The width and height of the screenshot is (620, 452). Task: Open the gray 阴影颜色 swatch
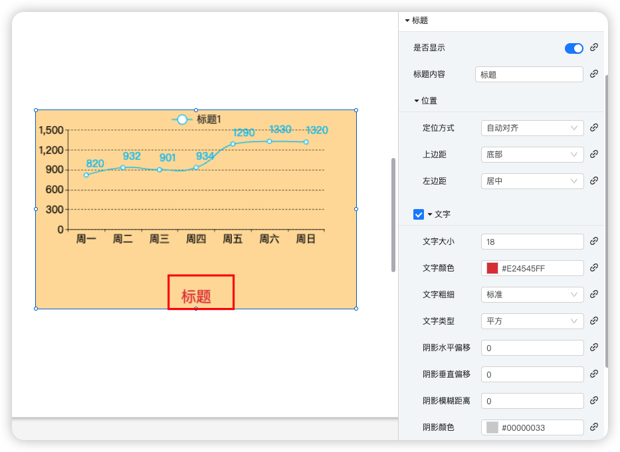pos(492,427)
